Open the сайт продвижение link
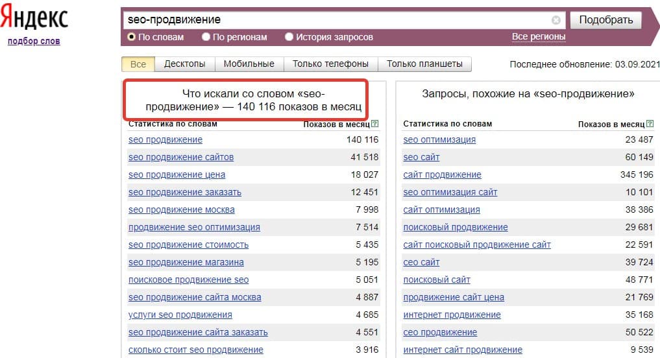Image resolution: width=660 pixels, height=358 pixels. tap(443, 174)
